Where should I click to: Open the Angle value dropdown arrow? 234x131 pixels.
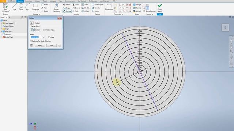point(43,37)
